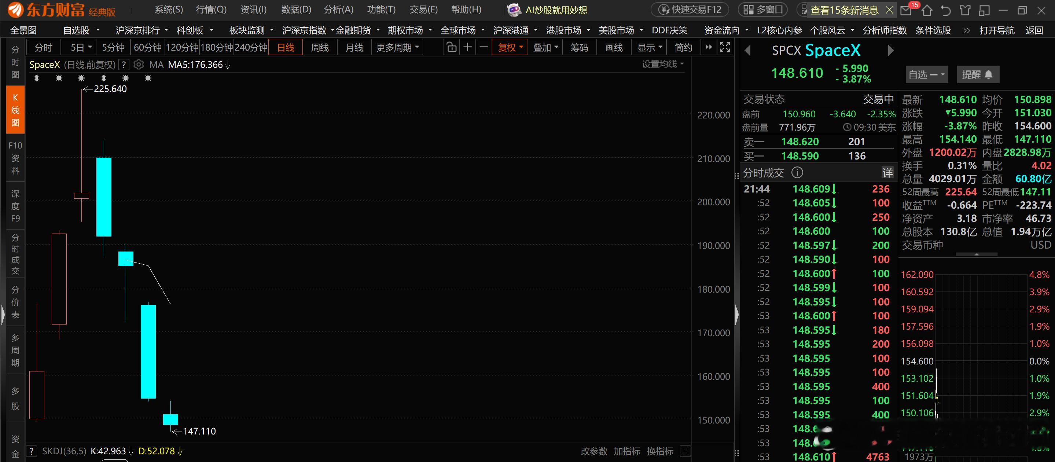Open MA indicator gear settings

[139, 65]
